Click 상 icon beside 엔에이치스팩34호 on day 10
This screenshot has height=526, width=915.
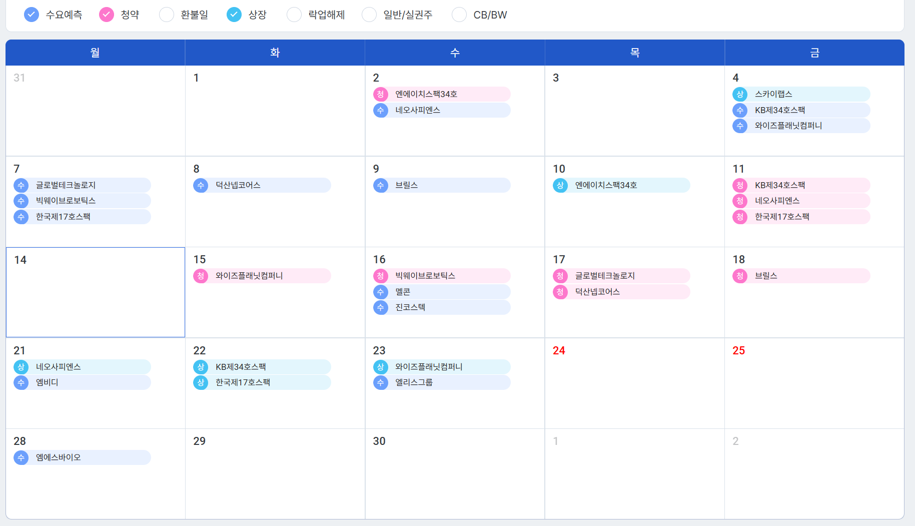560,185
